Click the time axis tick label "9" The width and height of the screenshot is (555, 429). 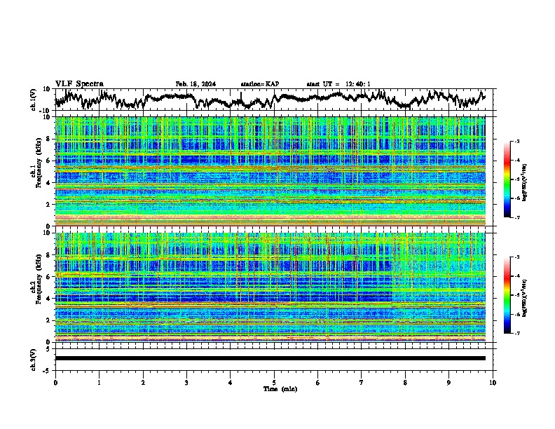click(x=448, y=383)
